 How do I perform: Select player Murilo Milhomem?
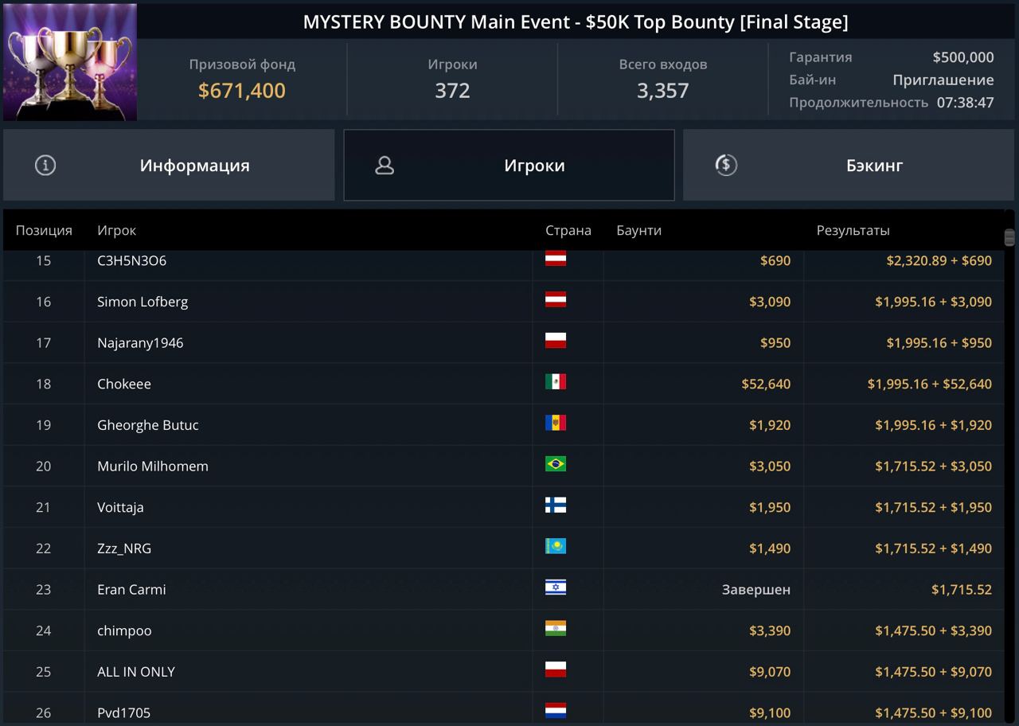153,466
